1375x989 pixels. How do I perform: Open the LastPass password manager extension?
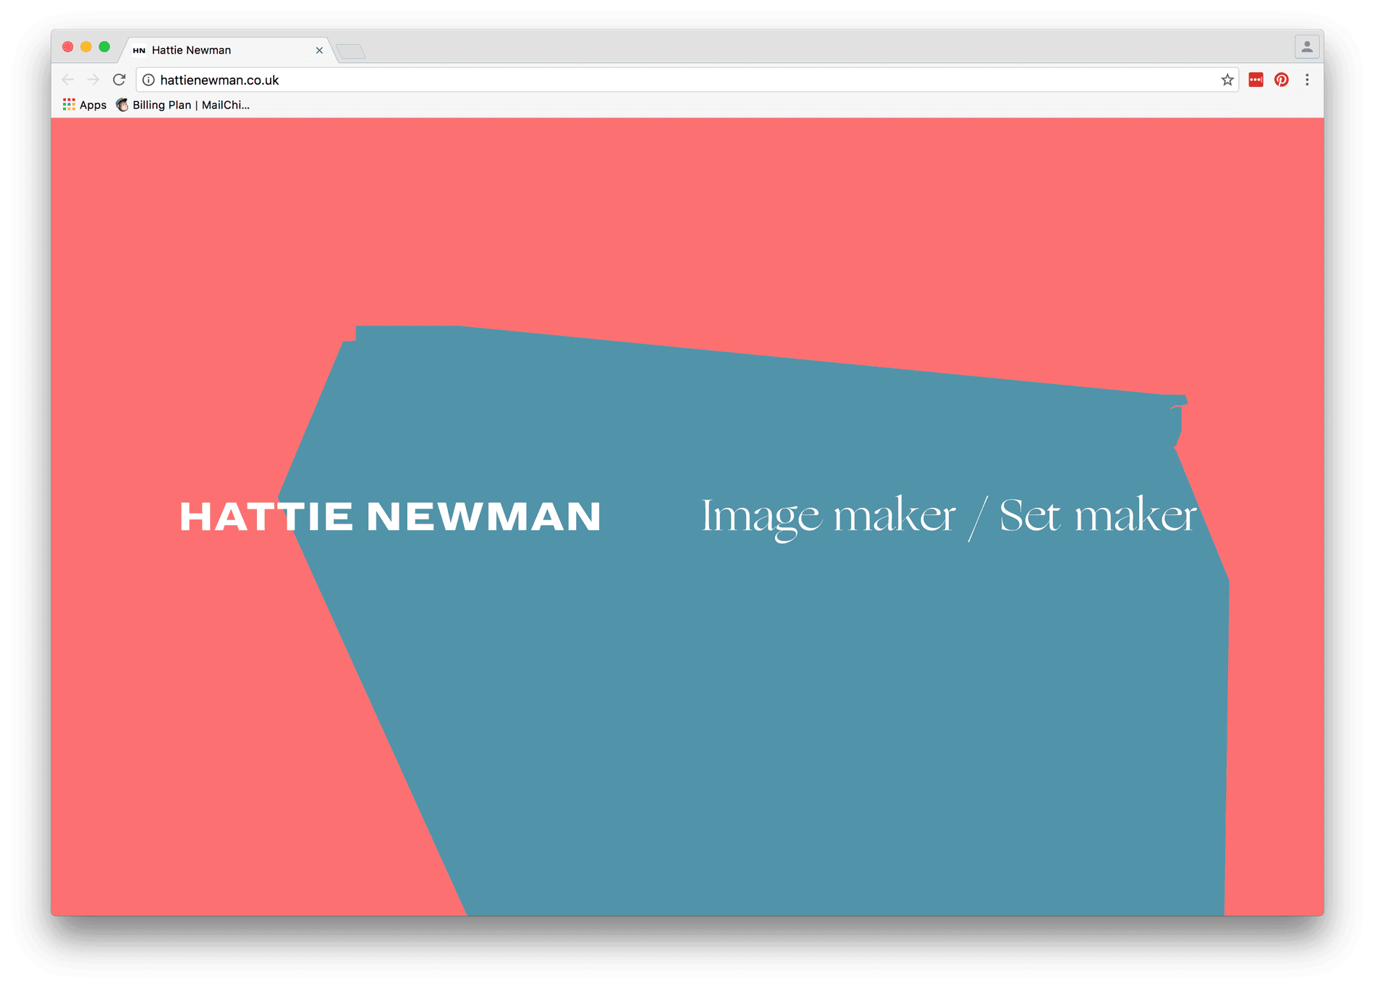click(x=1255, y=80)
